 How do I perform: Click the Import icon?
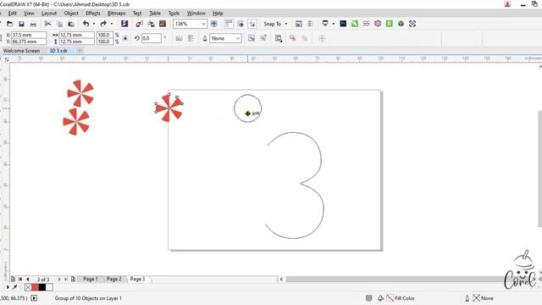139,24
